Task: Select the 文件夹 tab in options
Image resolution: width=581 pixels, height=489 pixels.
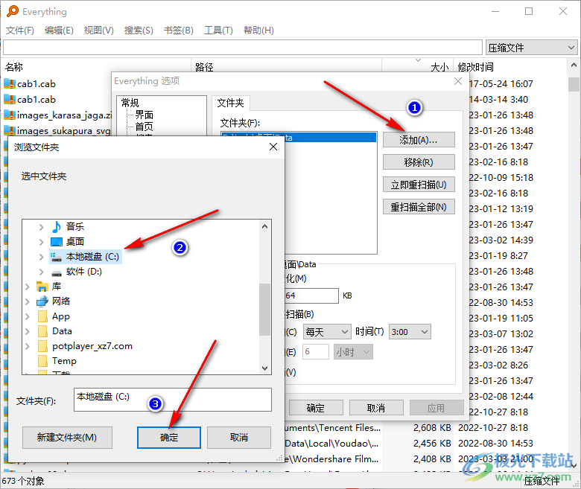Action: [230, 103]
